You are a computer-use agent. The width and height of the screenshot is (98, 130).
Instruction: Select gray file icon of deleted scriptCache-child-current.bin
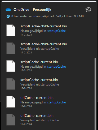(x=11, y=48)
